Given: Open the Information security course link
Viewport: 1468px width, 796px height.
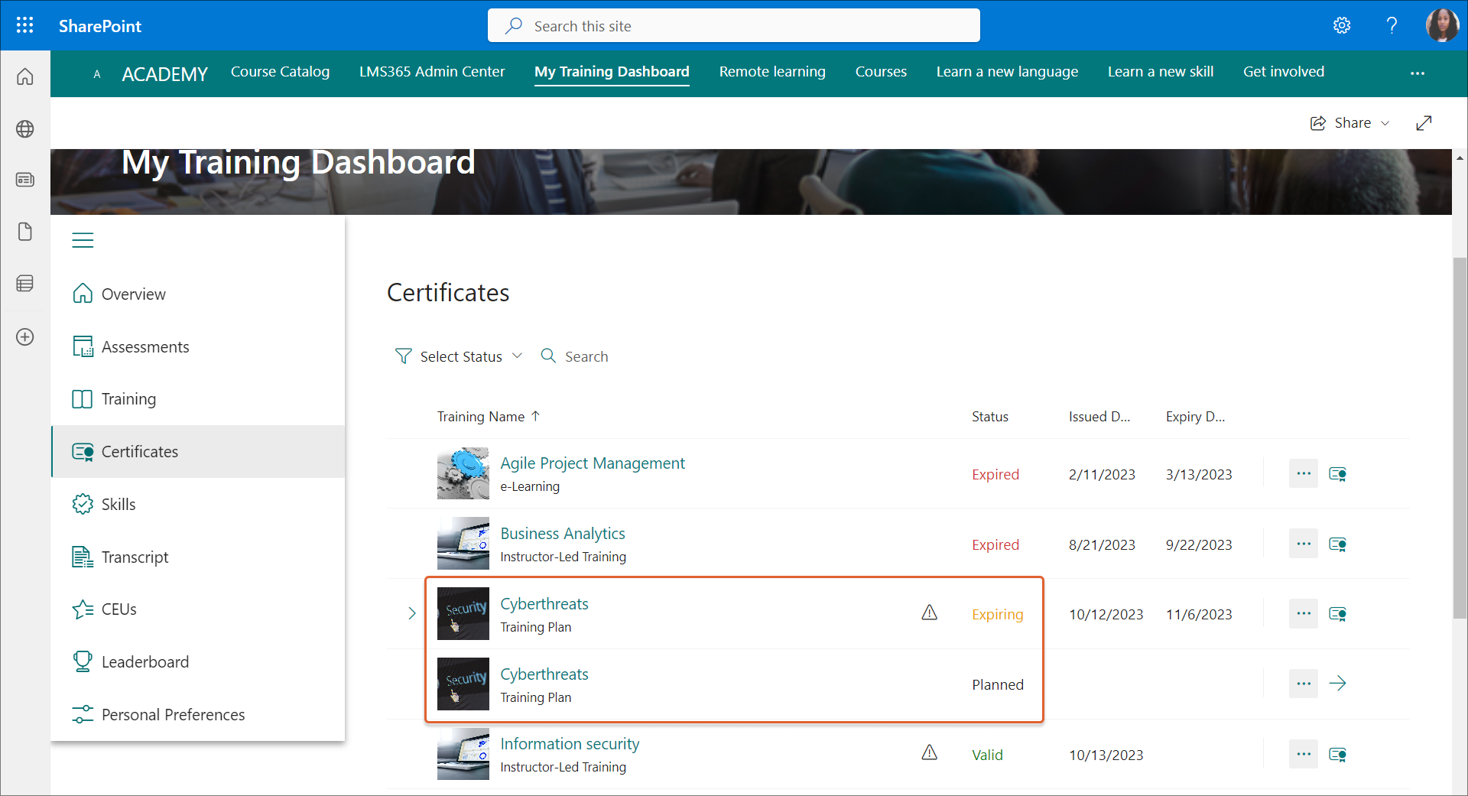Looking at the screenshot, I should pos(570,744).
